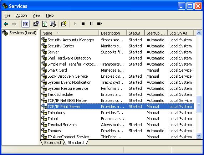
Task: Click the Restart Service toolbar icon
Action: (x=100, y=24)
